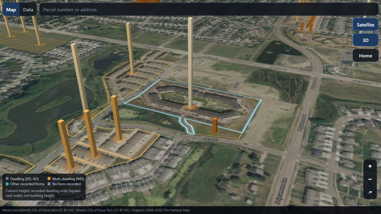
Task: Click the "Column height" legend note text
Action: tap(43, 193)
